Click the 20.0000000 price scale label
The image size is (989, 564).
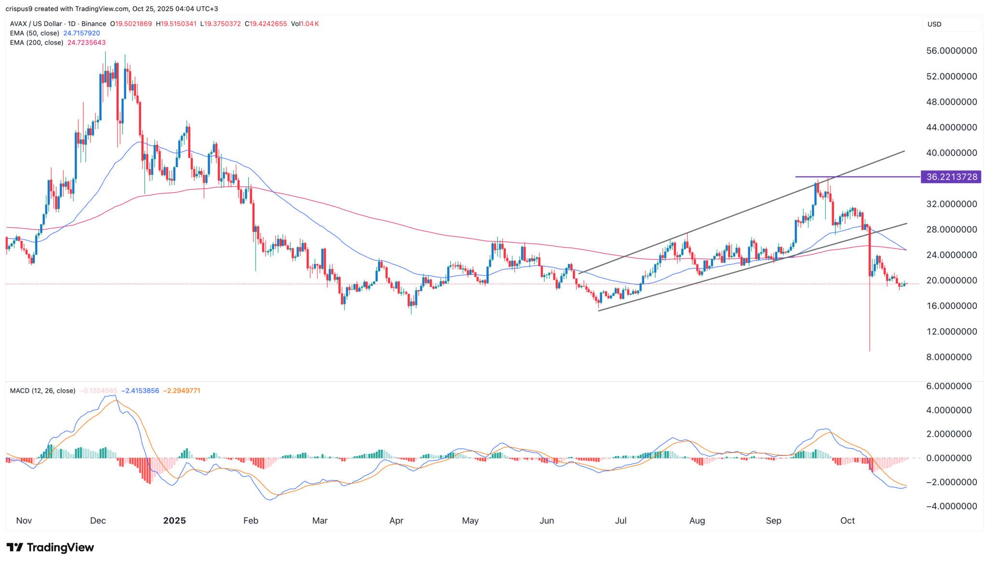(952, 281)
